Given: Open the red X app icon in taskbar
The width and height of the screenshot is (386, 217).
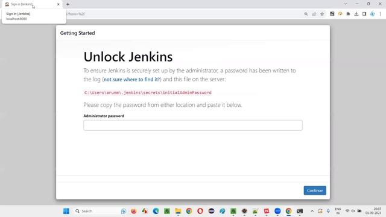Looking at the screenshot, I should (267, 211).
